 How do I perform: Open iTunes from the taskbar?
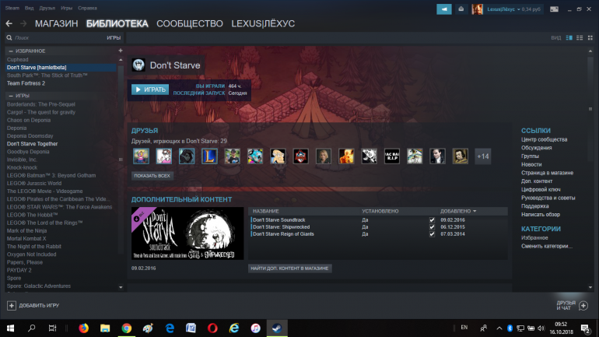(x=256, y=328)
